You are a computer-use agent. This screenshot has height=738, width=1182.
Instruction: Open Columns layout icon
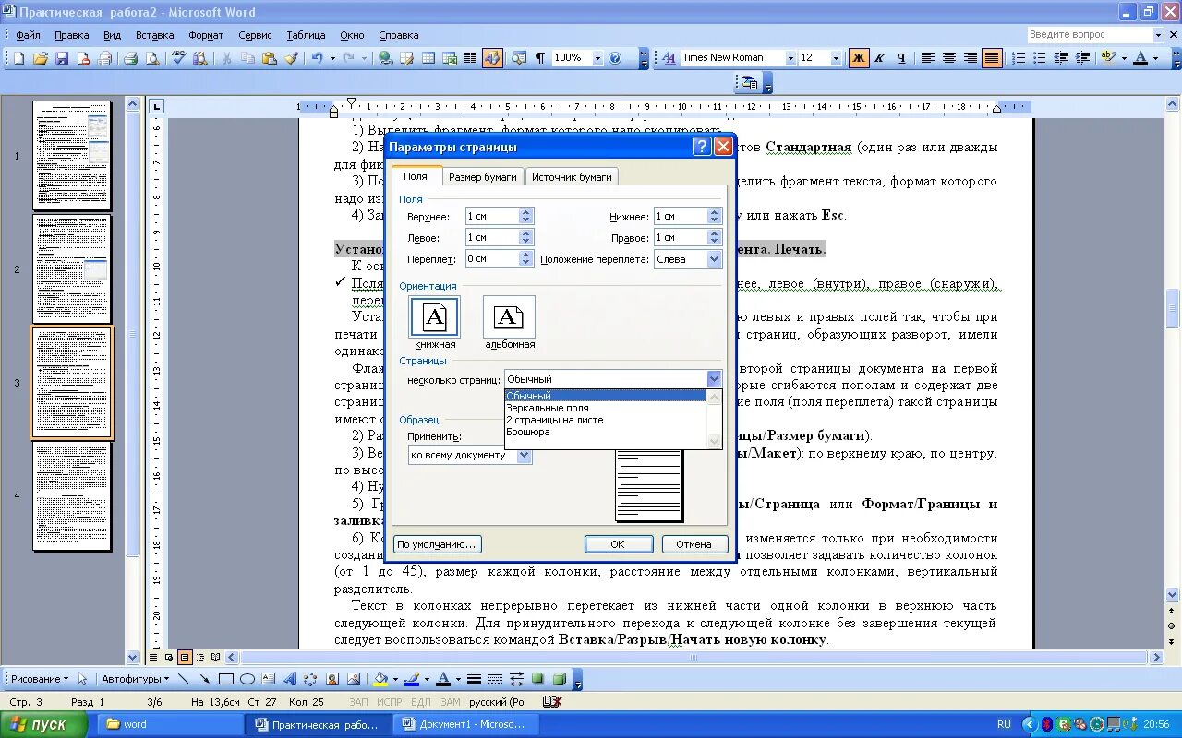[x=471, y=58]
